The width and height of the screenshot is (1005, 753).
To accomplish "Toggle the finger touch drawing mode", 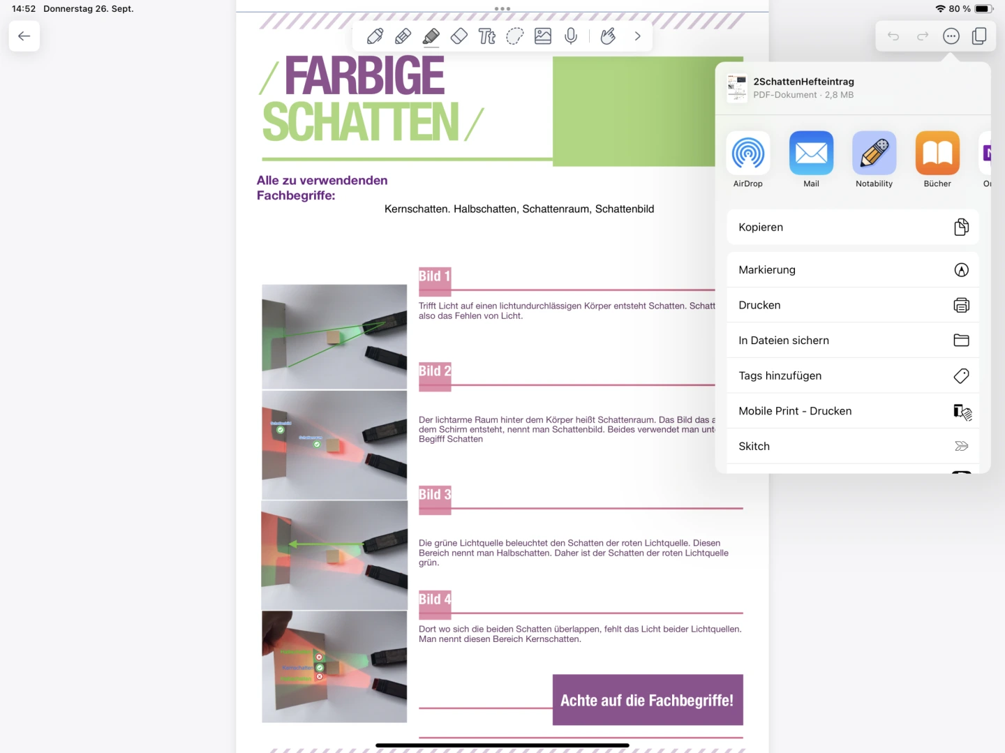I will pyautogui.click(x=608, y=36).
